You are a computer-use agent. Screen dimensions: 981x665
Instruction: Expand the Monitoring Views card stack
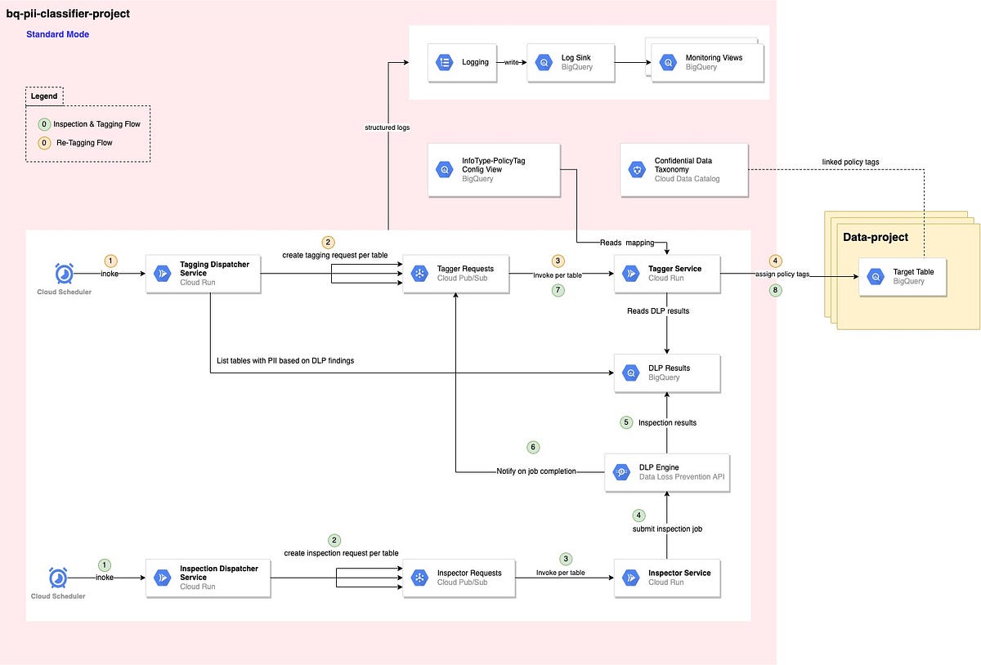click(x=708, y=61)
